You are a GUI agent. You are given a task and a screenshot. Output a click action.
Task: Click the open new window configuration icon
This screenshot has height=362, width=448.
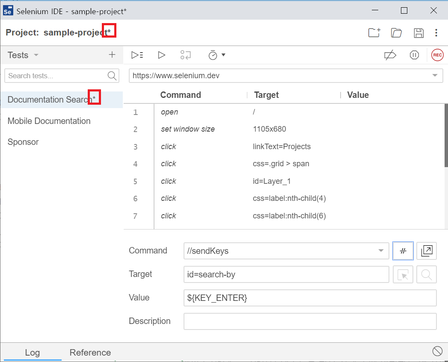427,251
